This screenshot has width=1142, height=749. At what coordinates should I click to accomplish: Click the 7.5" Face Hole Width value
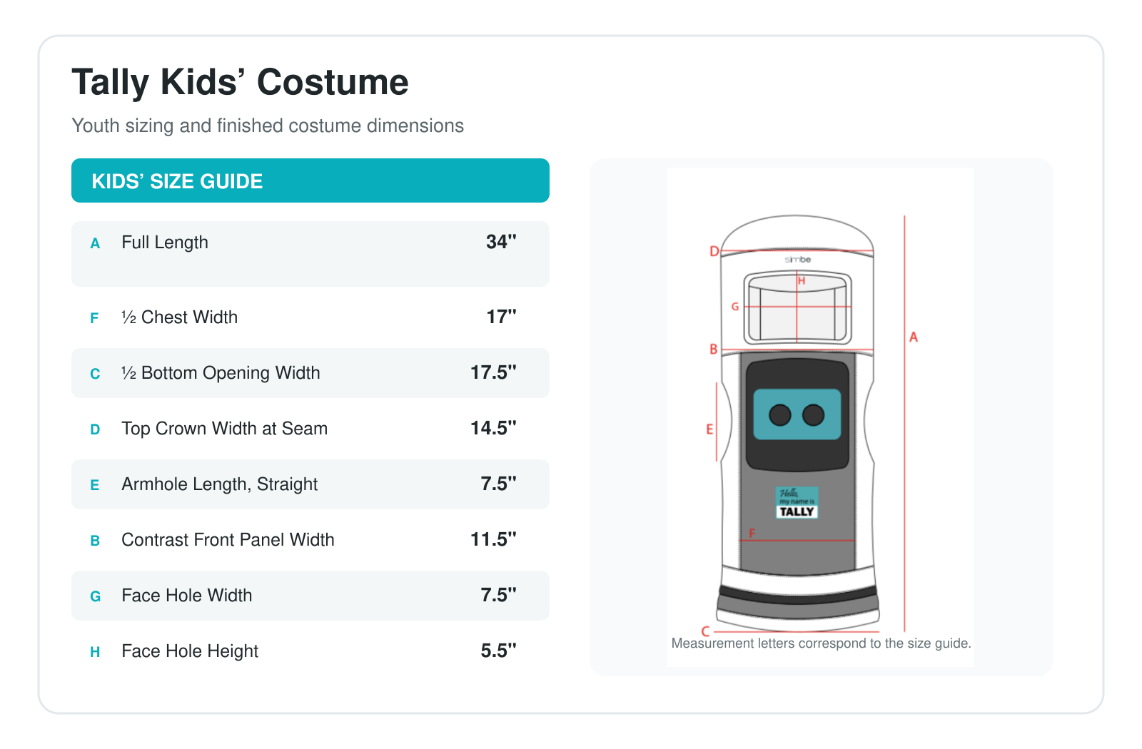click(x=498, y=595)
